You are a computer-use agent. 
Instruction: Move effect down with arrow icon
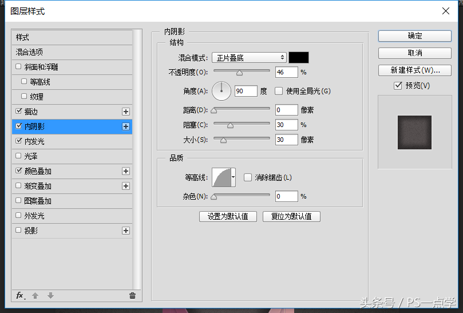pyautogui.click(x=50, y=296)
